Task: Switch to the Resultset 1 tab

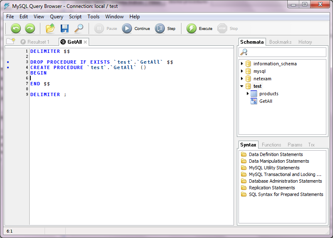Action: pos(35,42)
